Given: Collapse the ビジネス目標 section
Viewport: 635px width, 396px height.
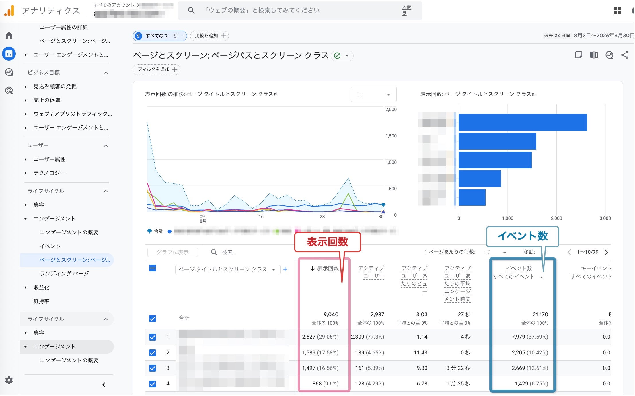Looking at the screenshot, I should (x=106, y=73).
